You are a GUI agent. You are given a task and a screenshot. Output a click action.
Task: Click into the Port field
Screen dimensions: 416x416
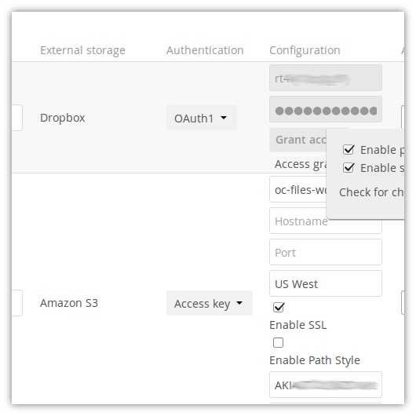(x=326, y=252)
